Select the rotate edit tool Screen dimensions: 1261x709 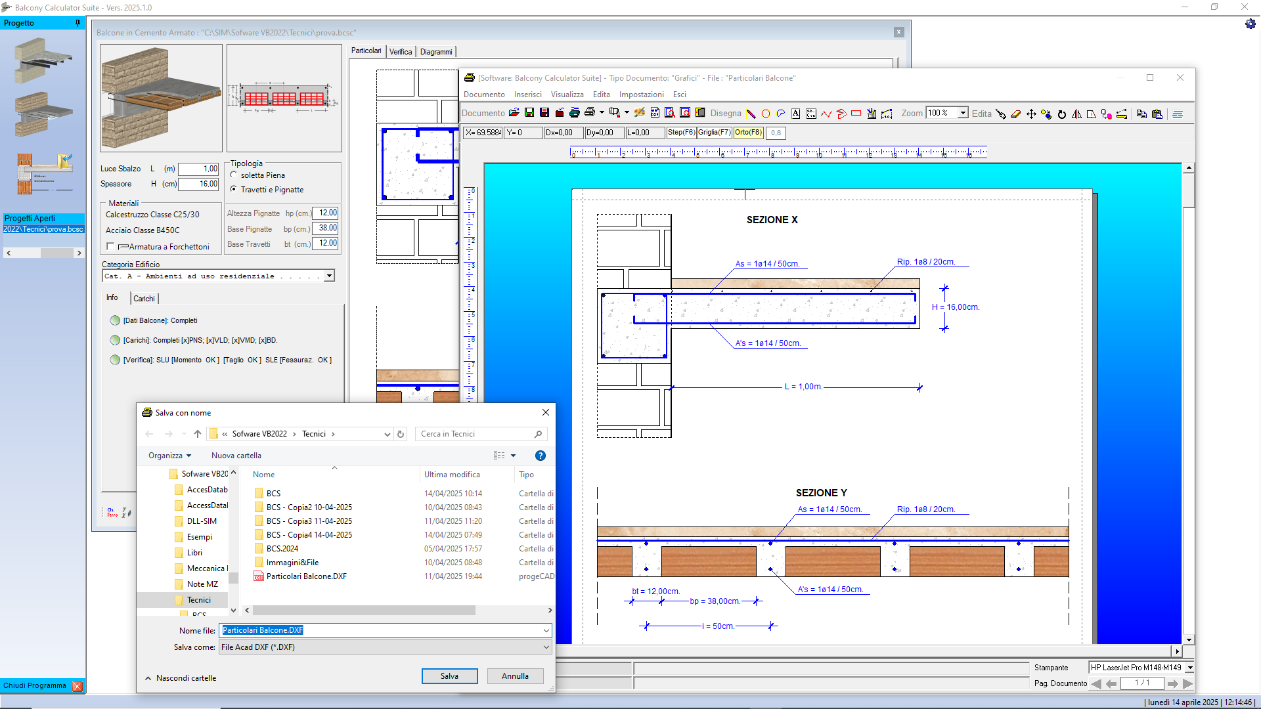pos(1061,114)
